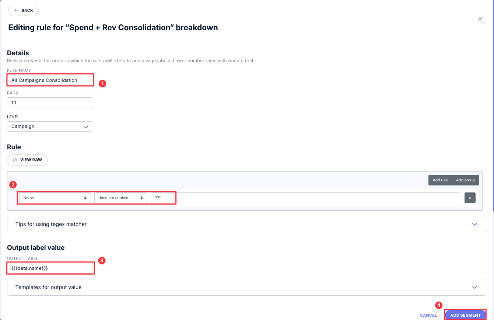The height and width of the screenshot is (320, 494).
Task: Click the View Raw button
Action: click(x=27, y=160)
